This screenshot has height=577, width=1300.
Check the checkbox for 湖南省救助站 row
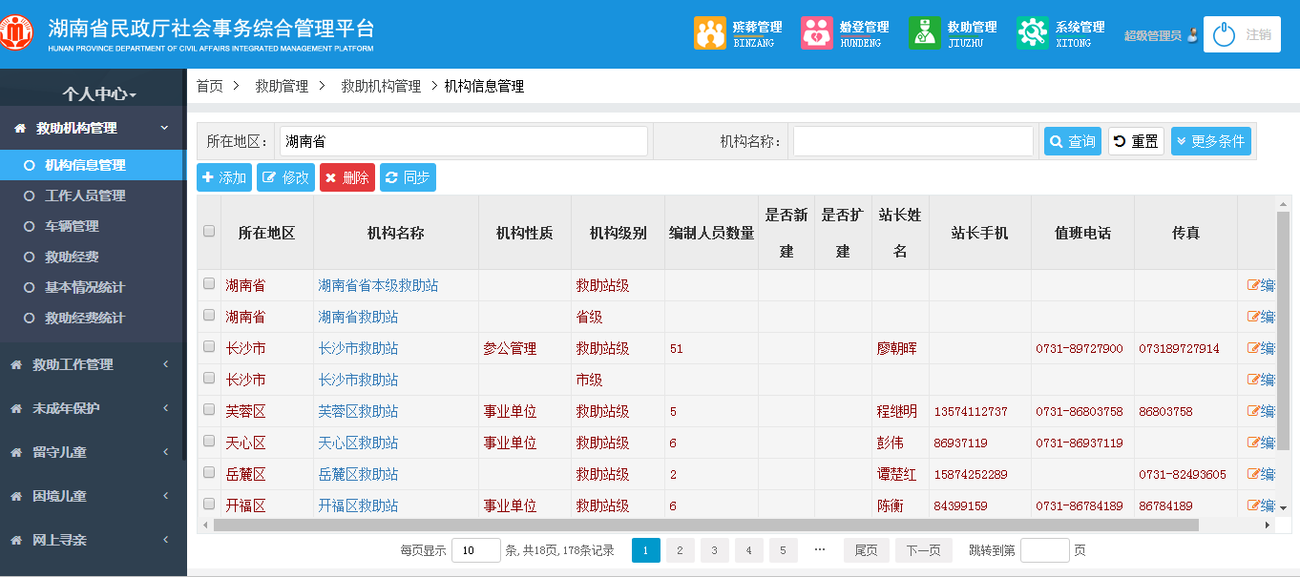coord(208,316)
